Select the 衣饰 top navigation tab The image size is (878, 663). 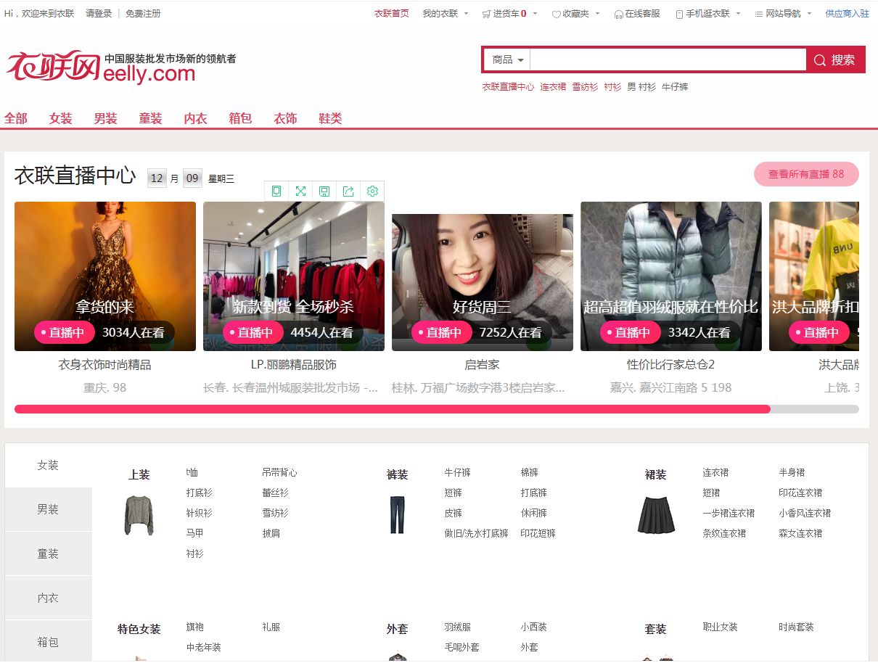(285, 118)
